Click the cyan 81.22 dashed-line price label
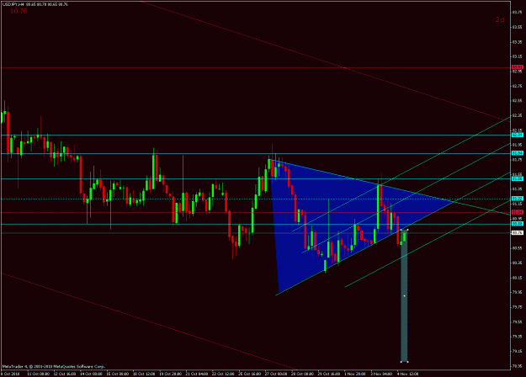Screen dimensions: 526x377 518,199
